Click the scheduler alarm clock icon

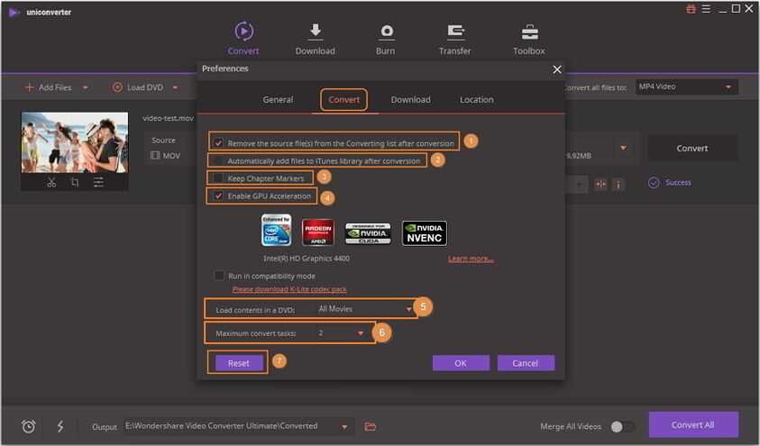tap(29, 426)
